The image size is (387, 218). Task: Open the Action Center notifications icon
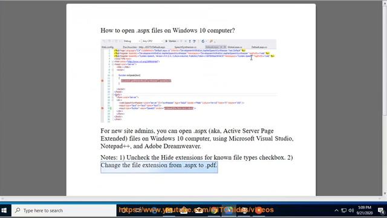(381, 211)
